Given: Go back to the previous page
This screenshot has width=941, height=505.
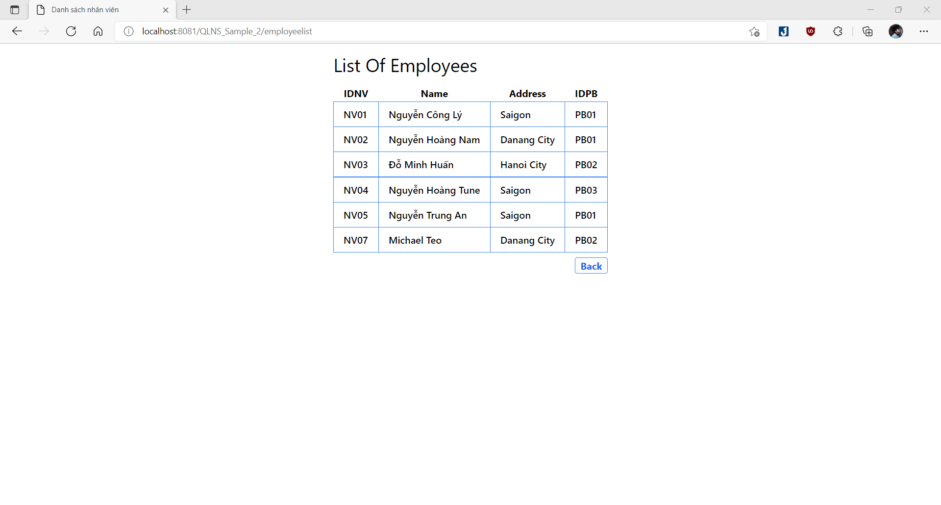Looking at the screenshot, I should [17, 31].
